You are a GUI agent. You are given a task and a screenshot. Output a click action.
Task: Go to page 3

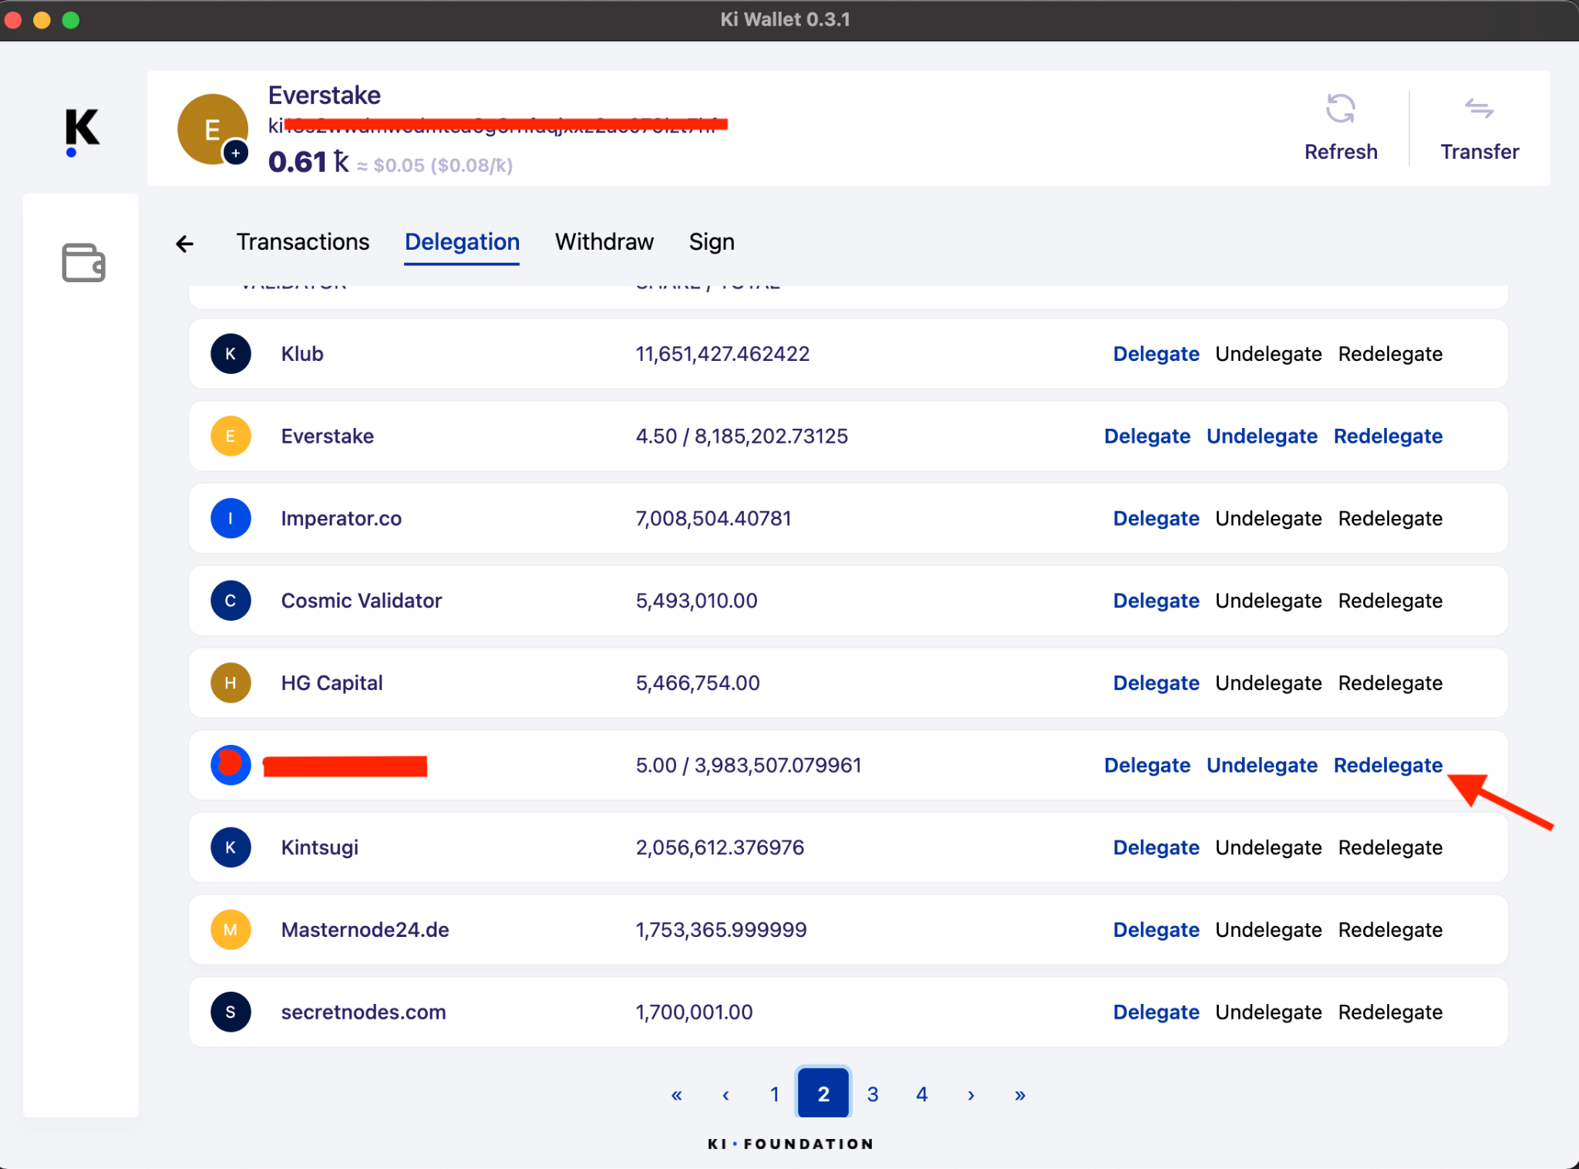pos(873,1094)
